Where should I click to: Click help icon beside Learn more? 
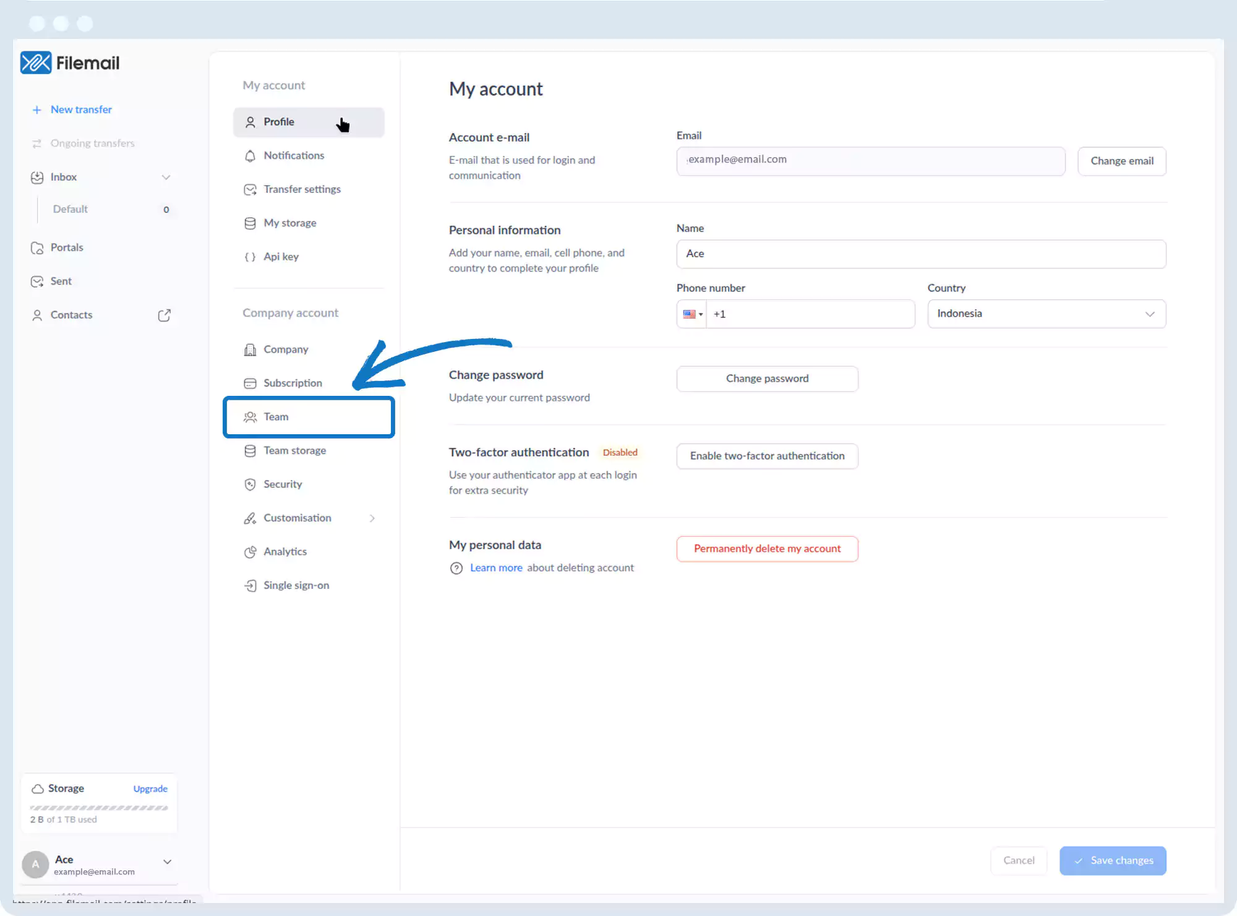coord(456,568)
